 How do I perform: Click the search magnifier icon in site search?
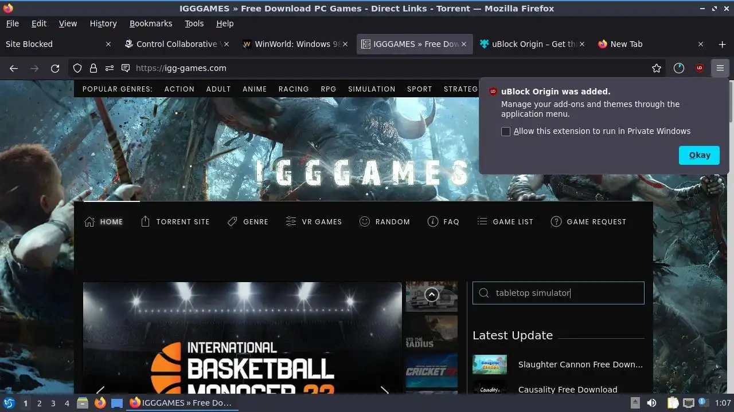tap(484, 293)
